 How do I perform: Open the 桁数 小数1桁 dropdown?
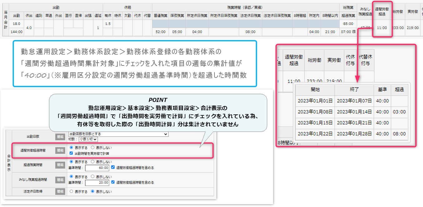click(89, 139)
